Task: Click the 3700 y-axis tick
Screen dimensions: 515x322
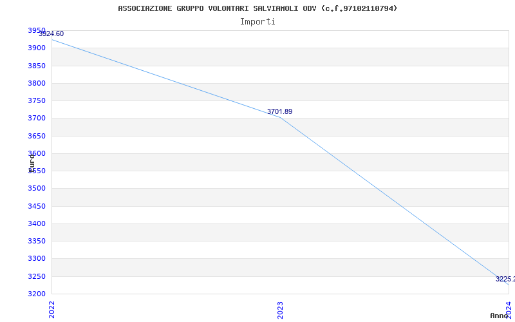Action: point(37,118)
